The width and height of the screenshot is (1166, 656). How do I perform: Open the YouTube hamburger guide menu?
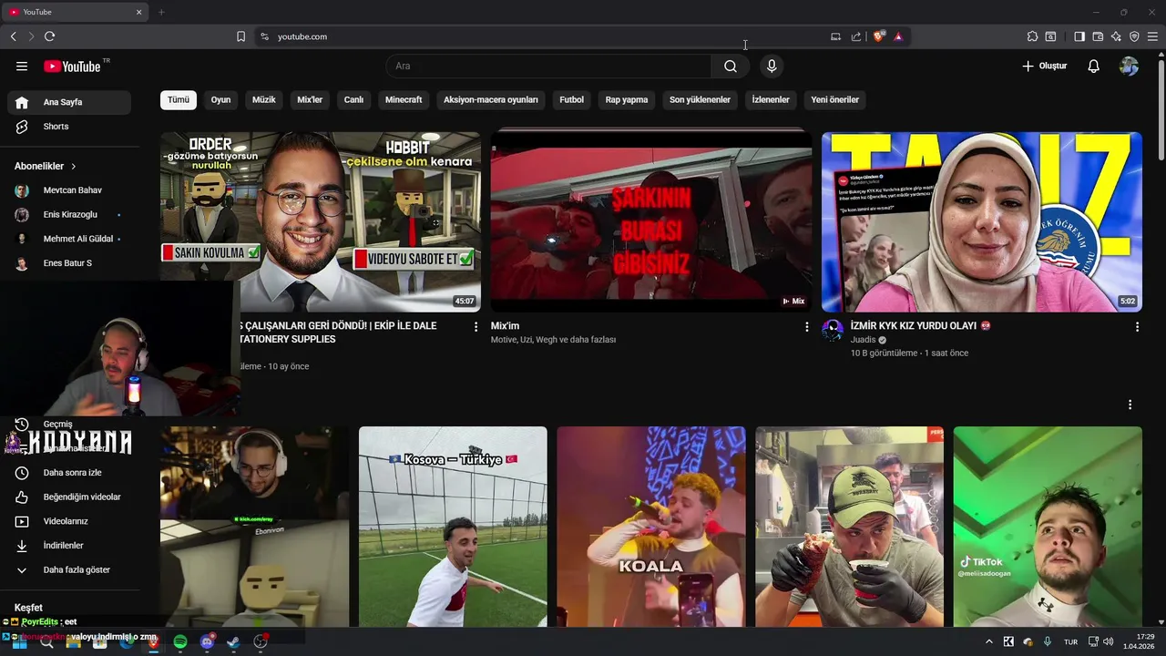tap(22, 66)
